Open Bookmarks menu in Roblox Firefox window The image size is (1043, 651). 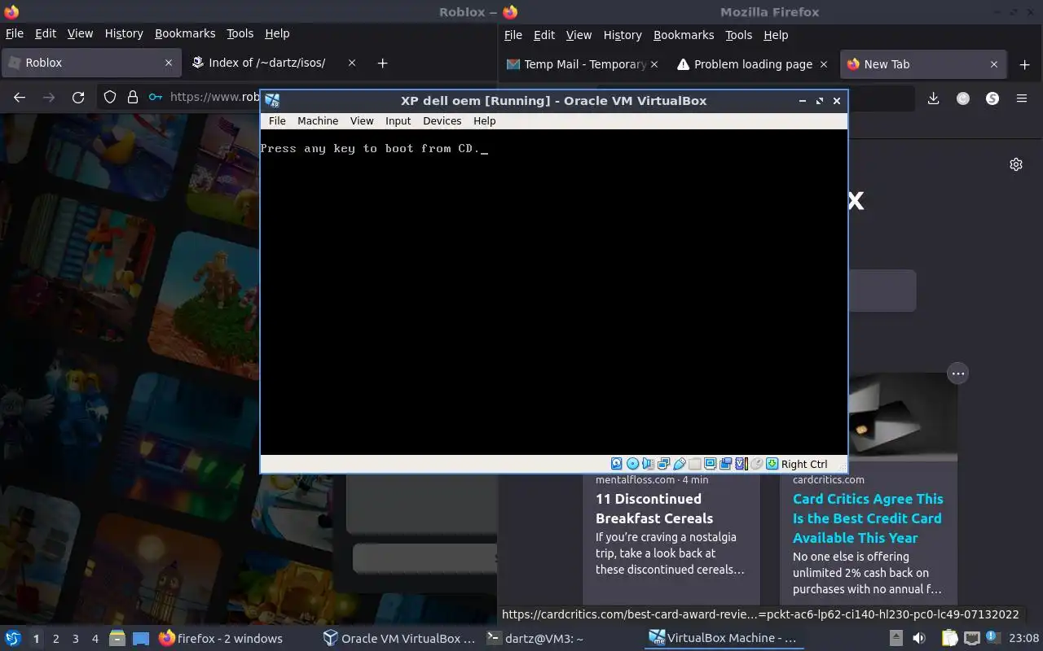[185, 33]
